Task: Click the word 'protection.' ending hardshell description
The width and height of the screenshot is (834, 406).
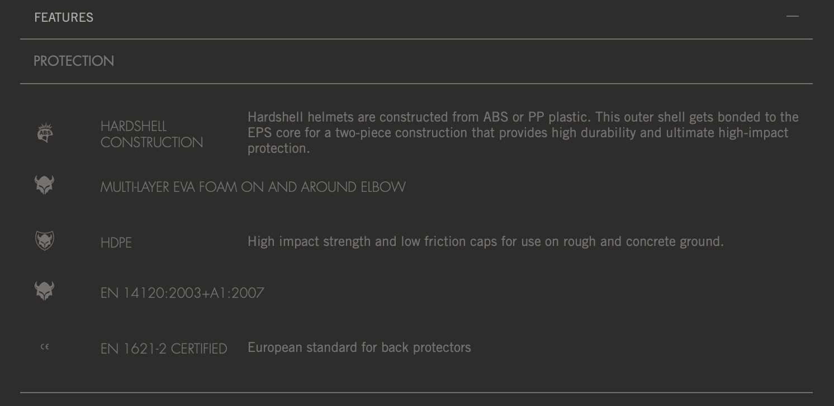Action: tap(278, 148)
